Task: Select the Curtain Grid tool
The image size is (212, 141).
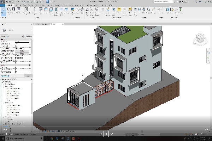Action: pyautogui.click(x=61, y=11)
